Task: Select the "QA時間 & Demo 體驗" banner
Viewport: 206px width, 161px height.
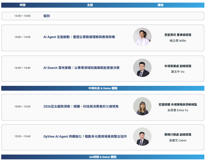Action: (x=103, y=157)
